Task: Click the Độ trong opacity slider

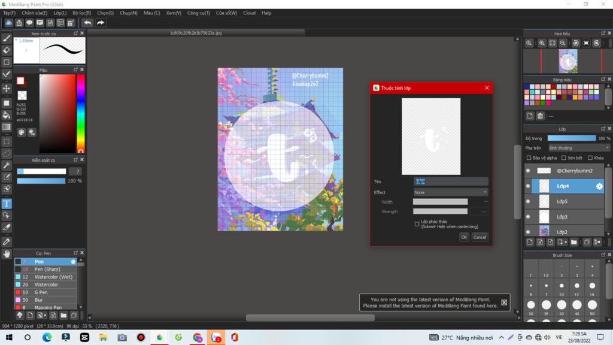Action: [572, 138]
